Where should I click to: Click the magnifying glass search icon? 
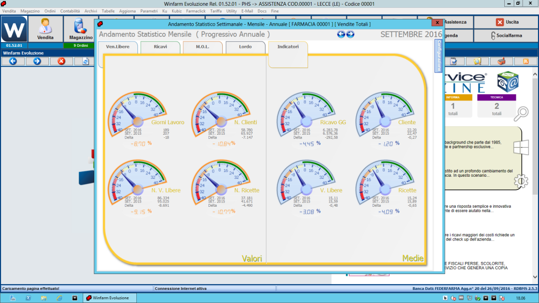pos(521,114)
